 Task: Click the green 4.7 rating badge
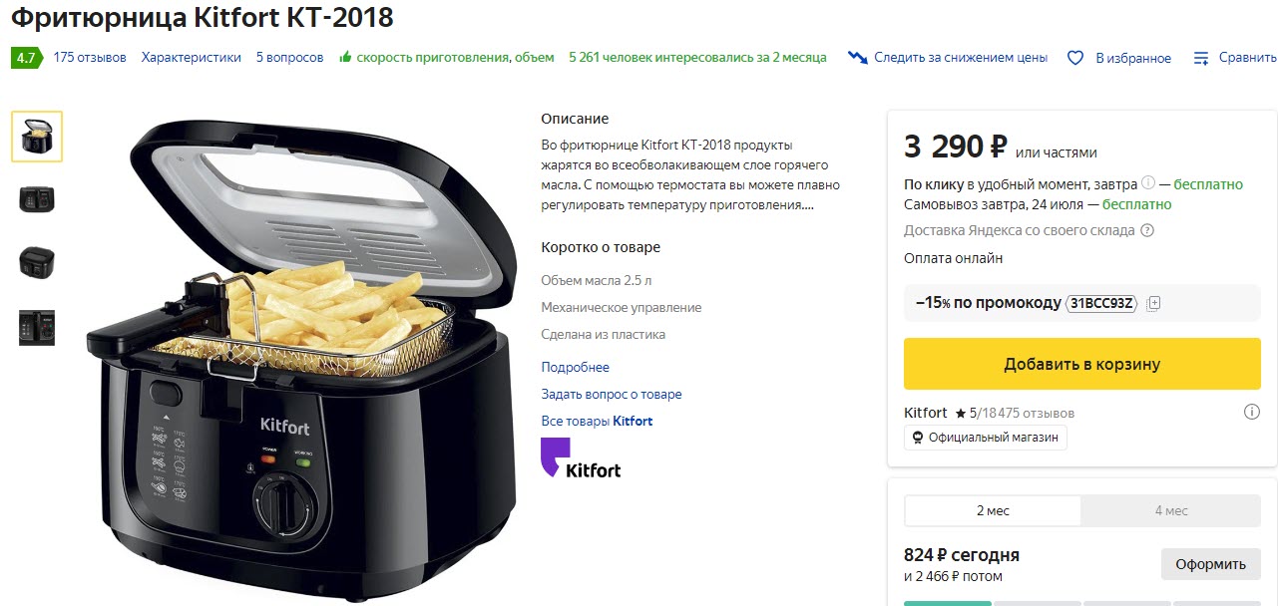point(25,58)
